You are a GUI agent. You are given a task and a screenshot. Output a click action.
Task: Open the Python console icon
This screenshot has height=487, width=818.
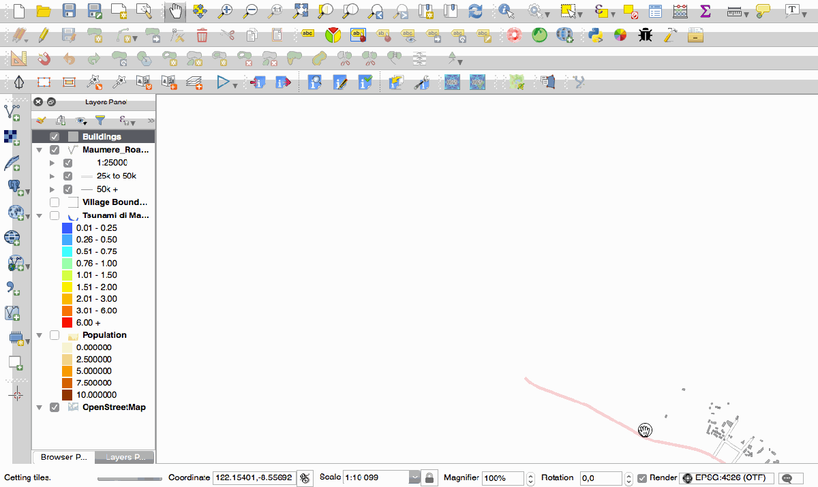point(596,35)
